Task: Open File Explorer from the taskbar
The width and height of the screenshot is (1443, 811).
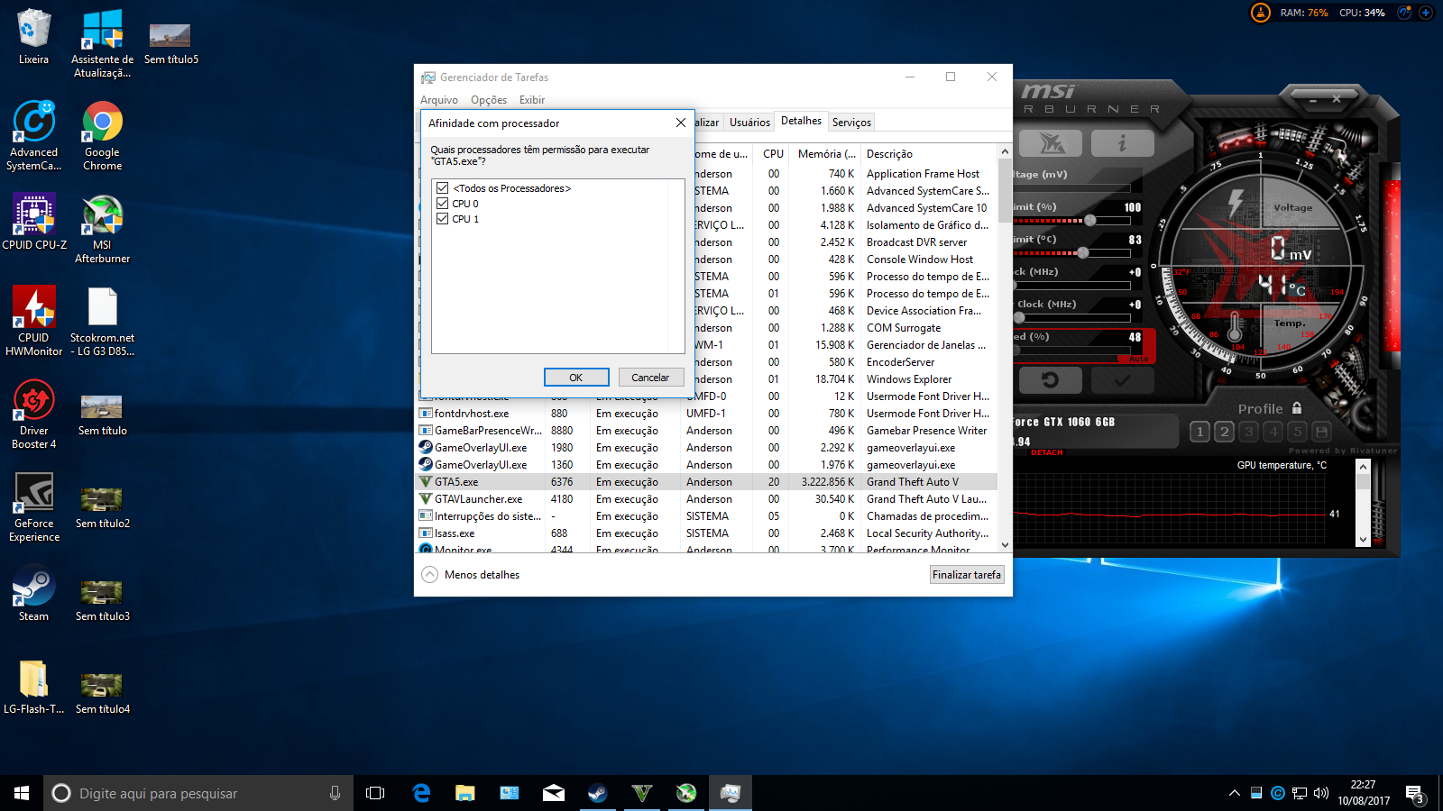Action: 465,793
